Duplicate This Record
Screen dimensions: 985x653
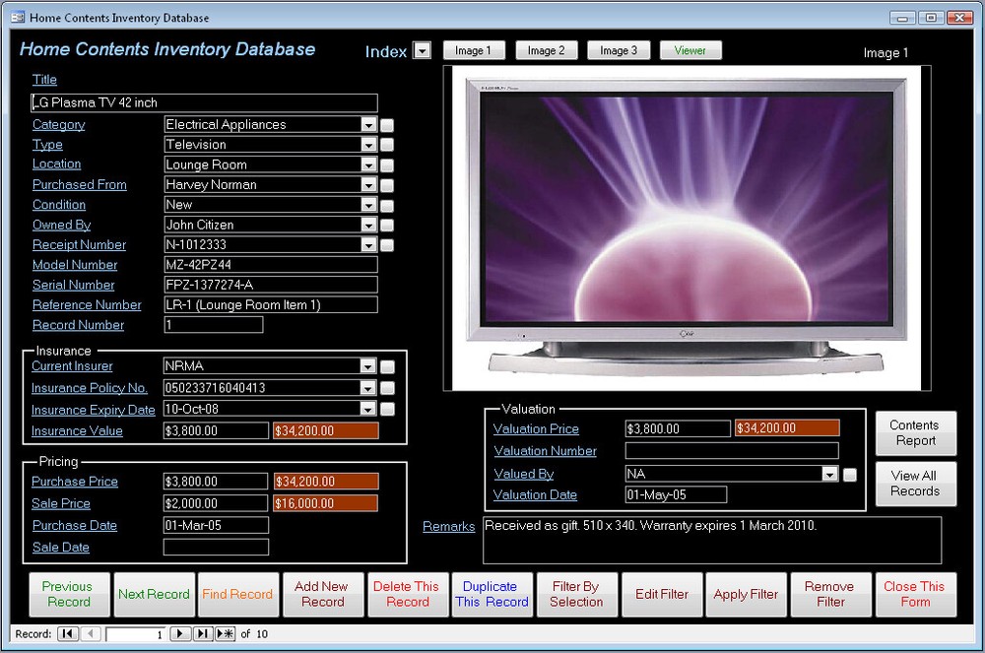point(492,594)
